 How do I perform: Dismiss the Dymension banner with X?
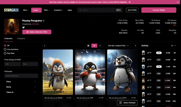click(x=178, y=2)
